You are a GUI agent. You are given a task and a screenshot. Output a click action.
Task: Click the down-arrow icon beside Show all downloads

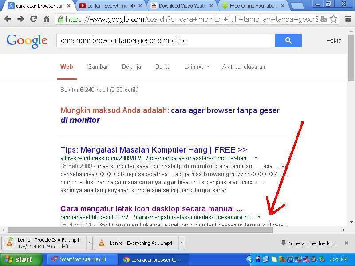[x=283, y=243]
